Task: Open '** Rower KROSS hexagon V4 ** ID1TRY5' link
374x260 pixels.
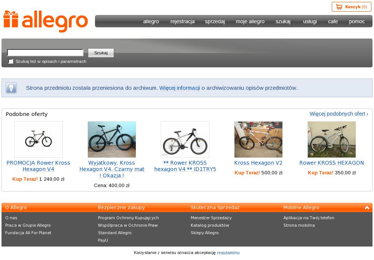Action: coord(185,166)
